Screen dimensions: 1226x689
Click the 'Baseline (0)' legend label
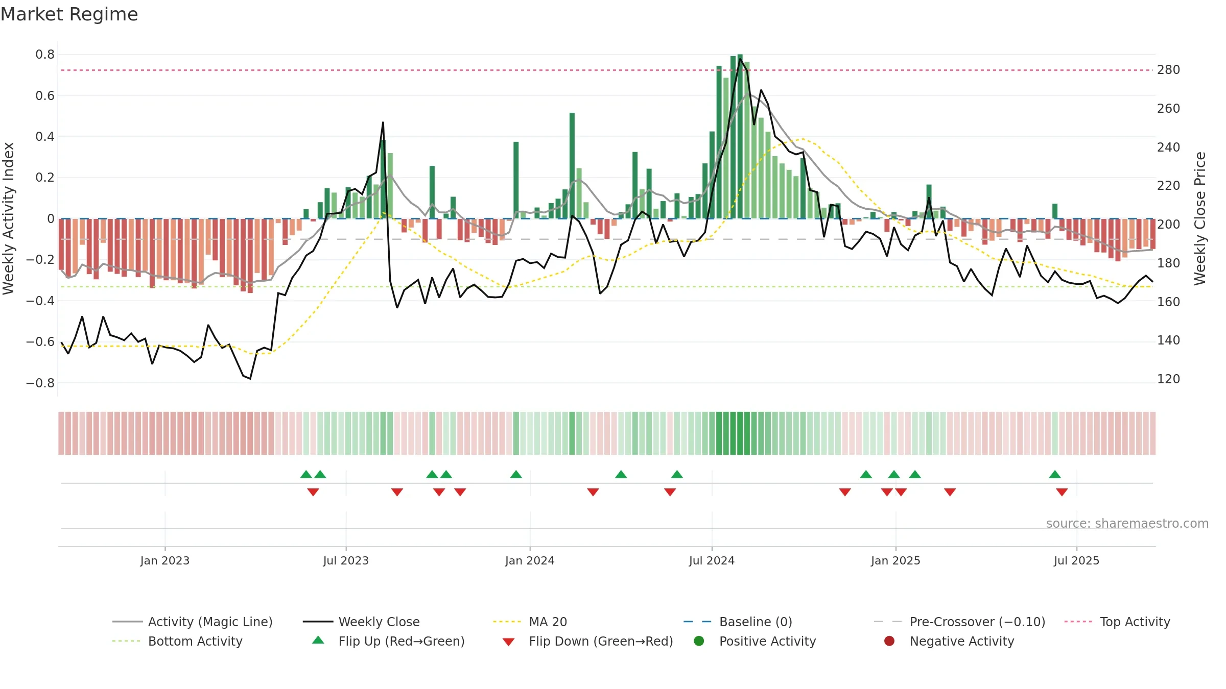pos(756,622)
